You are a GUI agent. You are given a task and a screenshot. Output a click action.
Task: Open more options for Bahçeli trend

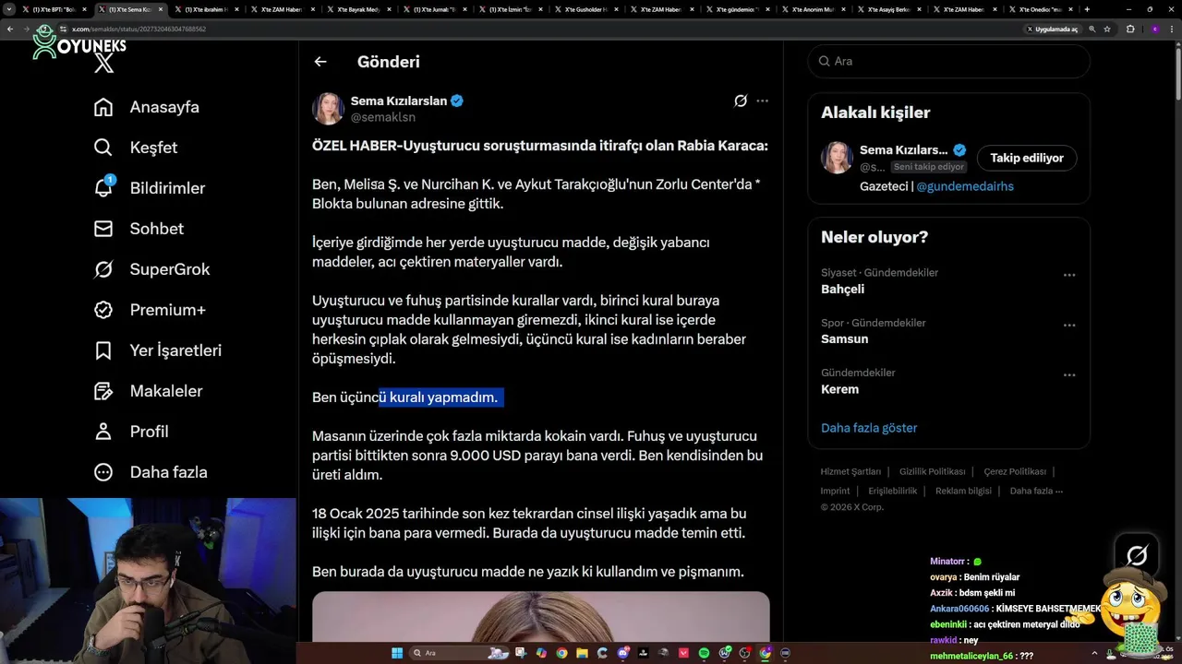click(1069, 275)
